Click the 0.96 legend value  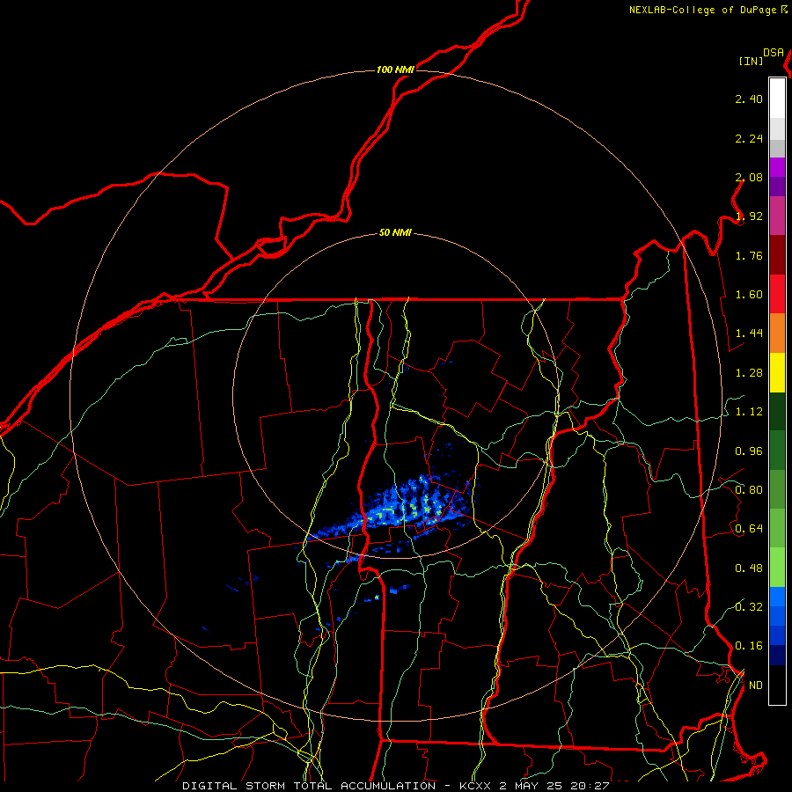click(749, 451)
